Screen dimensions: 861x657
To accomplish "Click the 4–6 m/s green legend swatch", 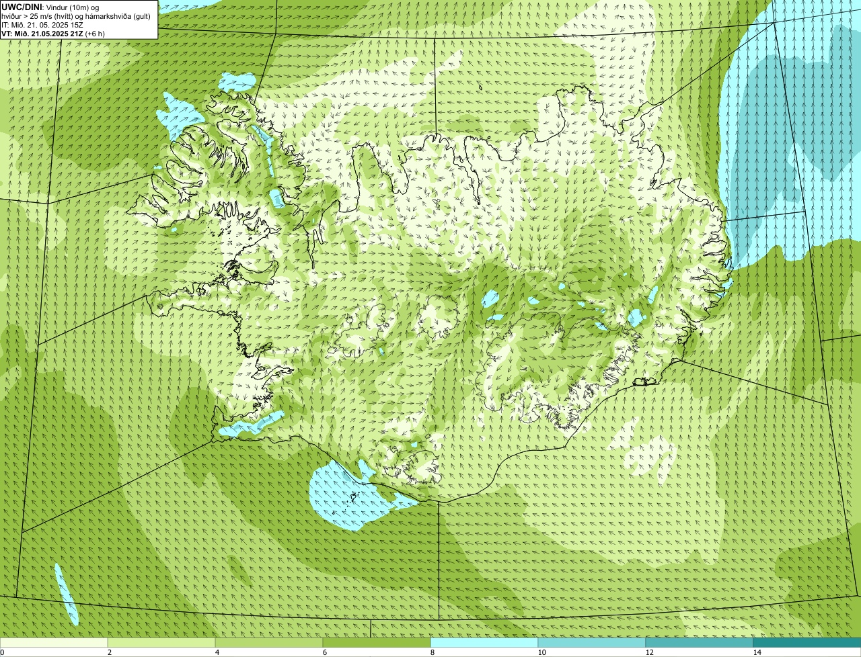I will pos(269,642).
